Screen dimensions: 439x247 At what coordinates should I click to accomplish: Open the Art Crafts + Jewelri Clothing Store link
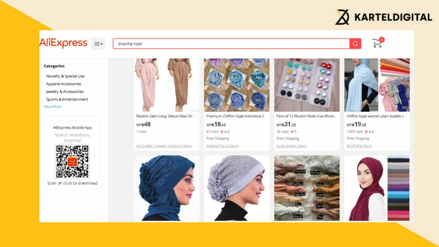tap(164, 146)
